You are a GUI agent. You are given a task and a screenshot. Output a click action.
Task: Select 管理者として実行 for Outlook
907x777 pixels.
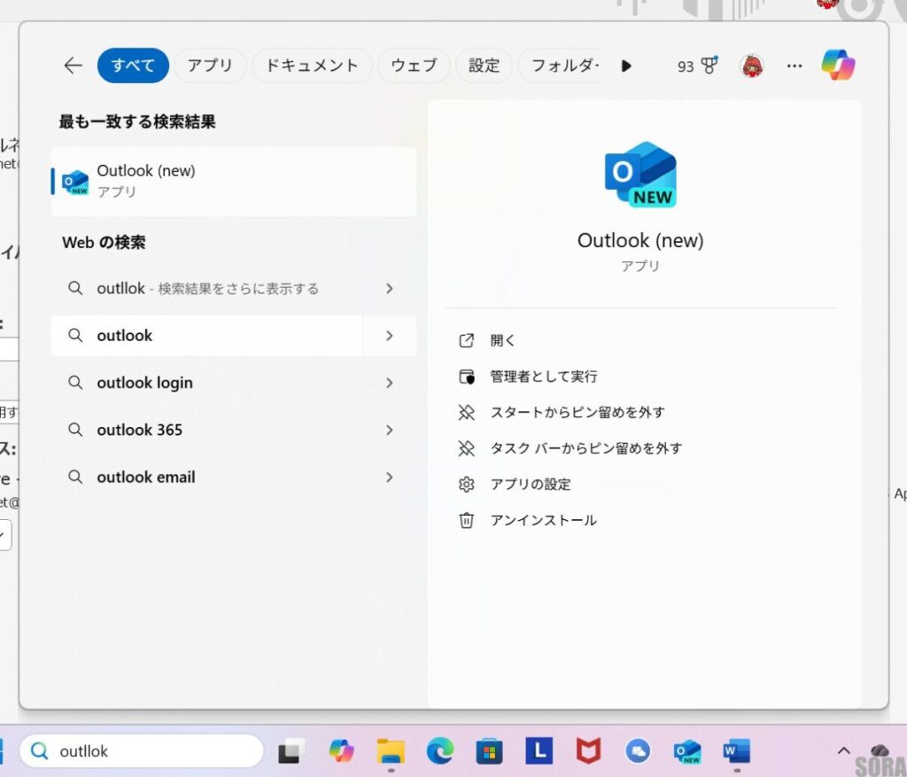tap(544, 376)
